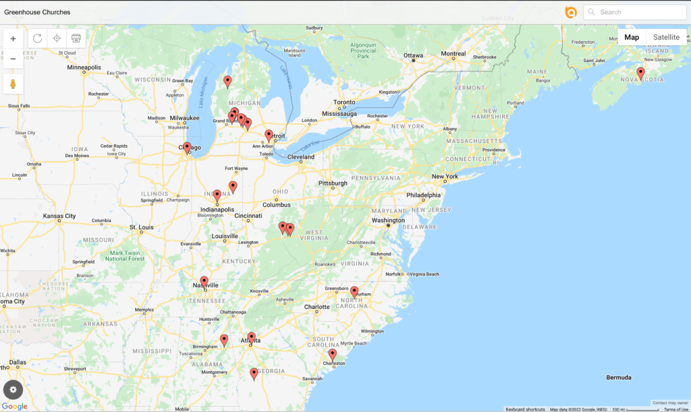Click the map pin nearest West Virginia label
Screen dimensions: 691x412
(x=290, y=229)
